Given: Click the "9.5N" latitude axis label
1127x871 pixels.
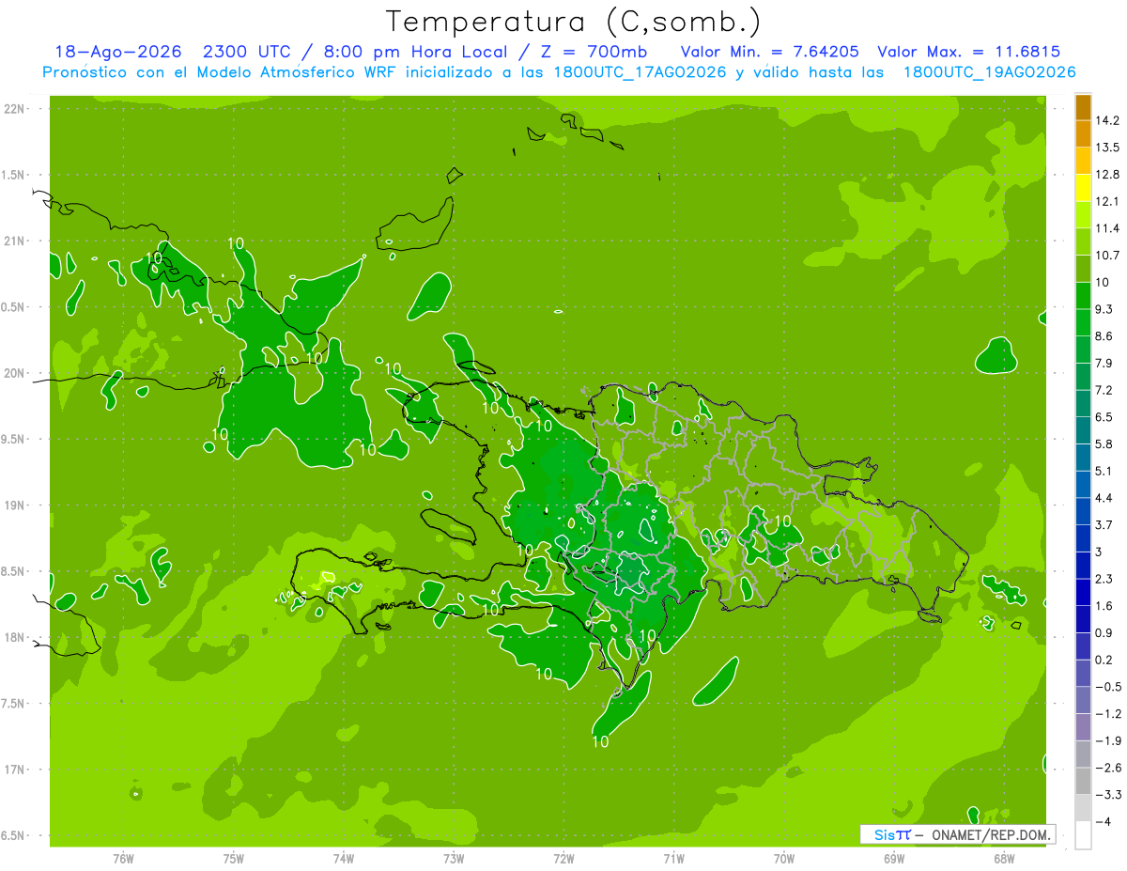Looking at the screenshot, I should tap(12, 439).
